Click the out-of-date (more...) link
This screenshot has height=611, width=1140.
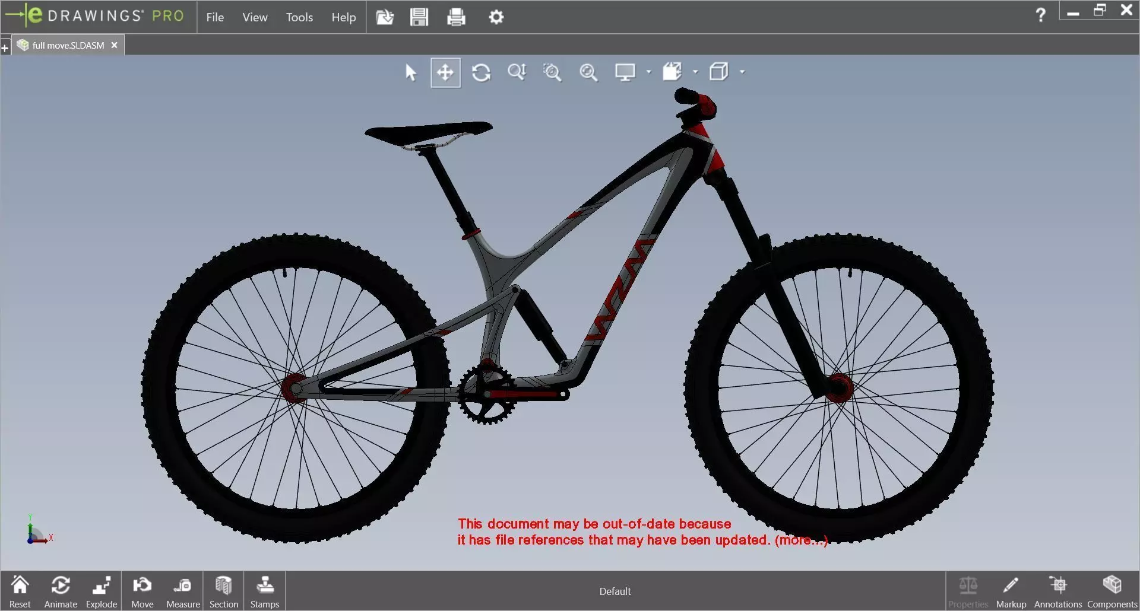801,540
